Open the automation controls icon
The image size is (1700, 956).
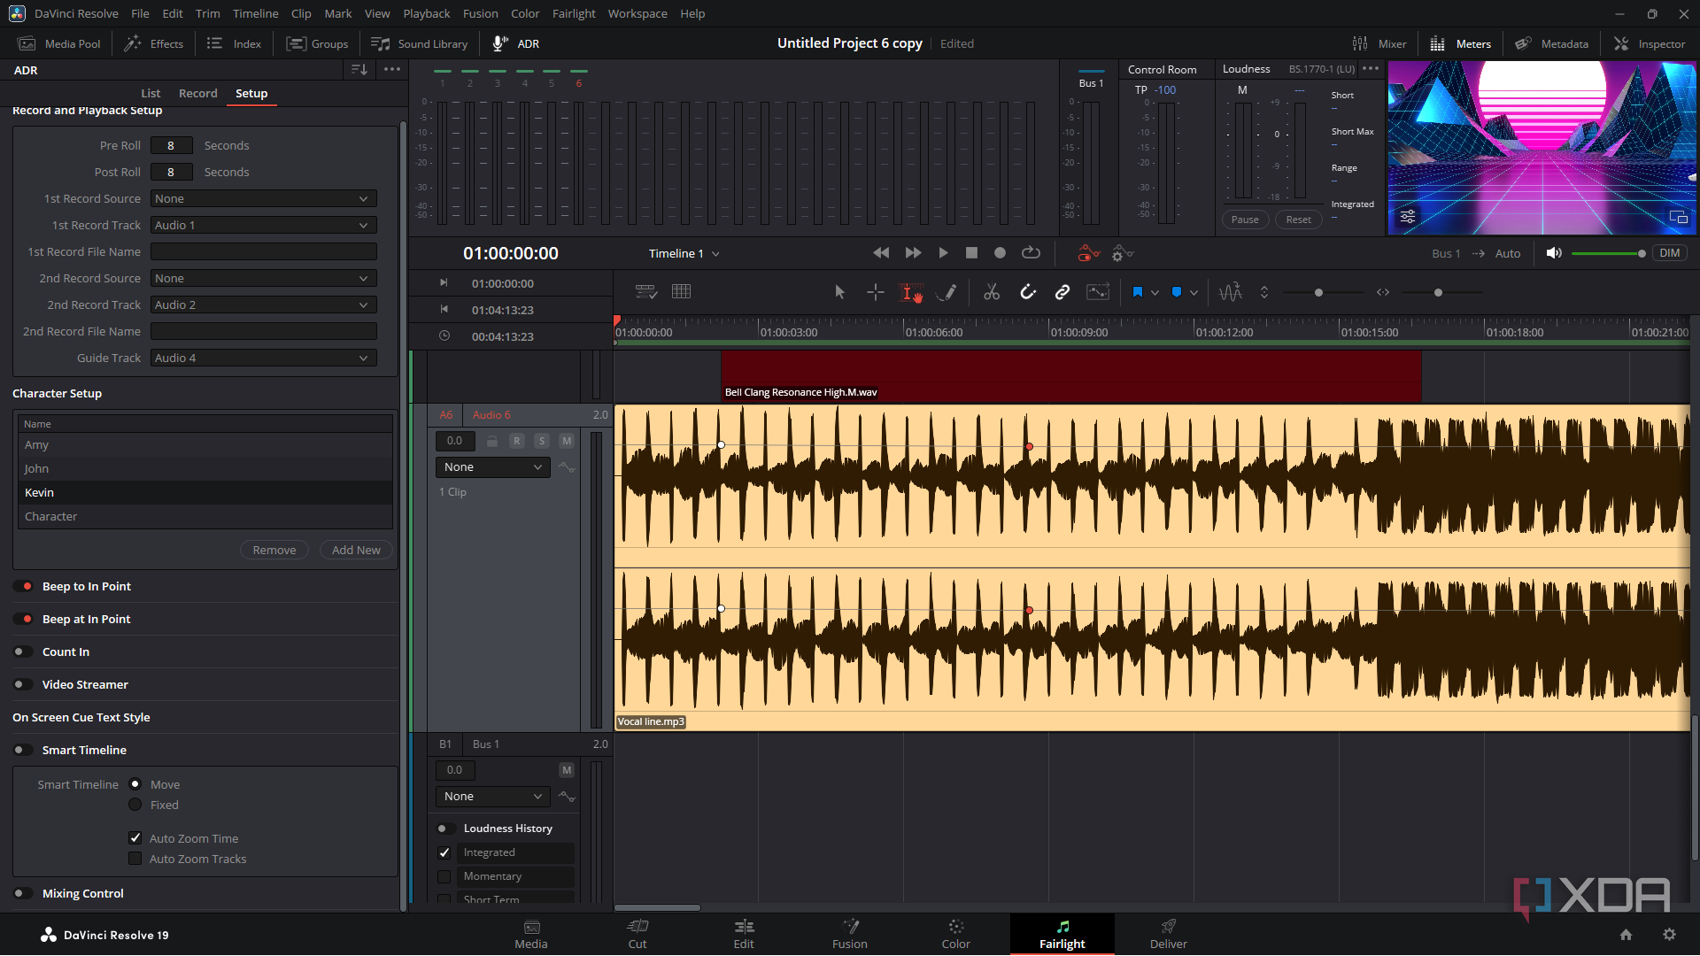click(x=1088, y=254)
